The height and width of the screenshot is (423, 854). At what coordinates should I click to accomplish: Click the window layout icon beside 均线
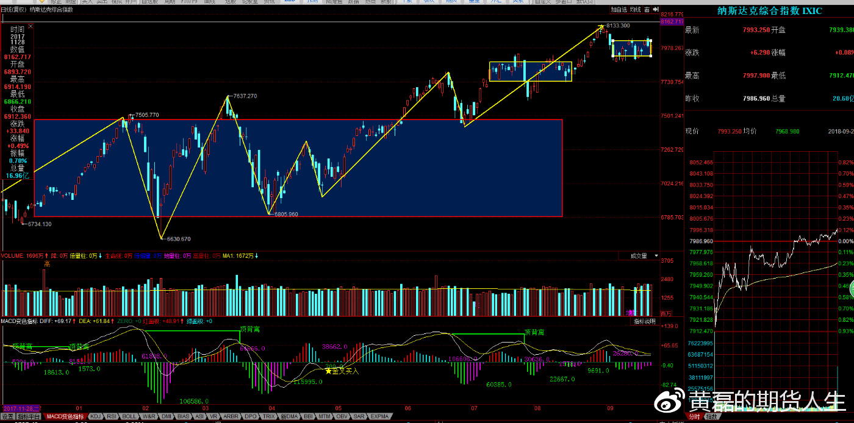(x=647, y=10)
